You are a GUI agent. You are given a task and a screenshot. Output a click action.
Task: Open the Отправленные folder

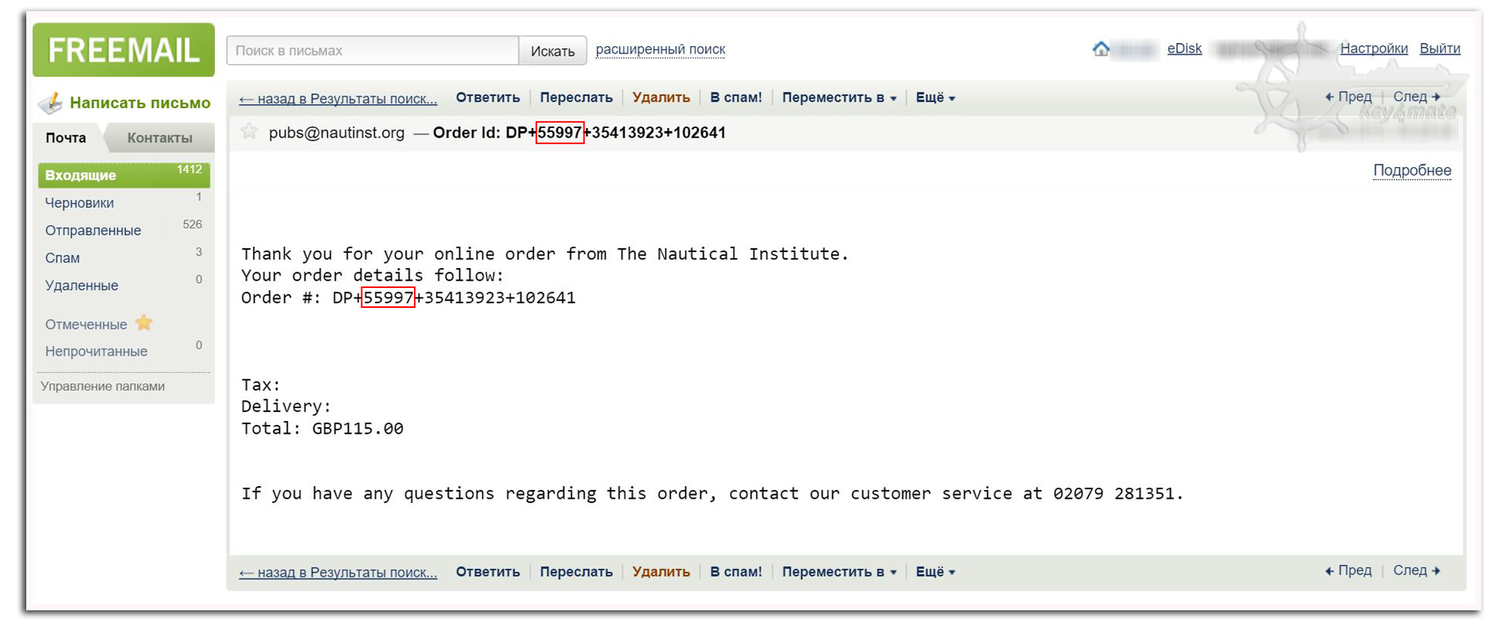[93, 231]
